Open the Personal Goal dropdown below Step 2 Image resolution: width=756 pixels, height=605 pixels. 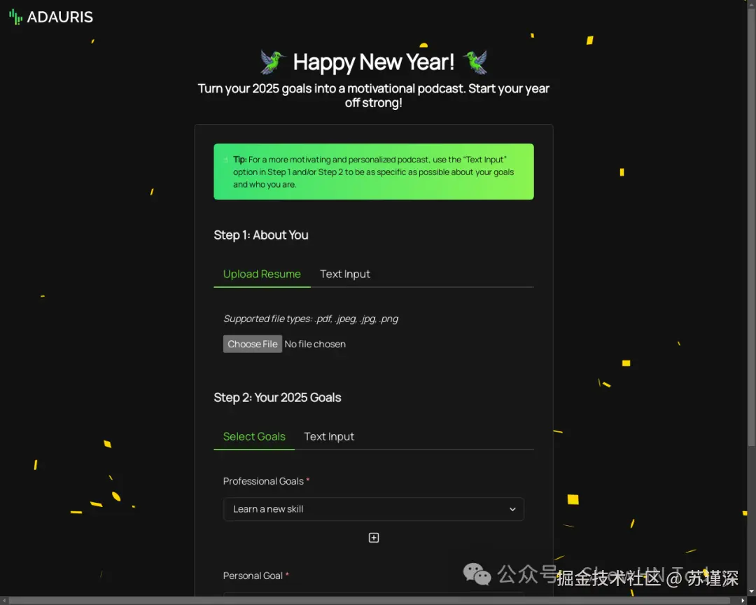coord(373,599)
